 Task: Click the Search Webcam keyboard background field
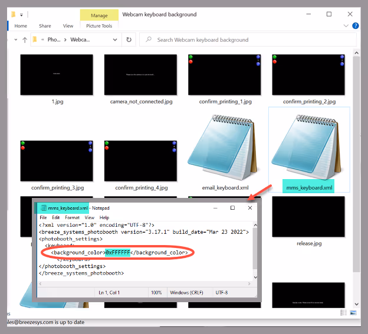tap(248, 39)
